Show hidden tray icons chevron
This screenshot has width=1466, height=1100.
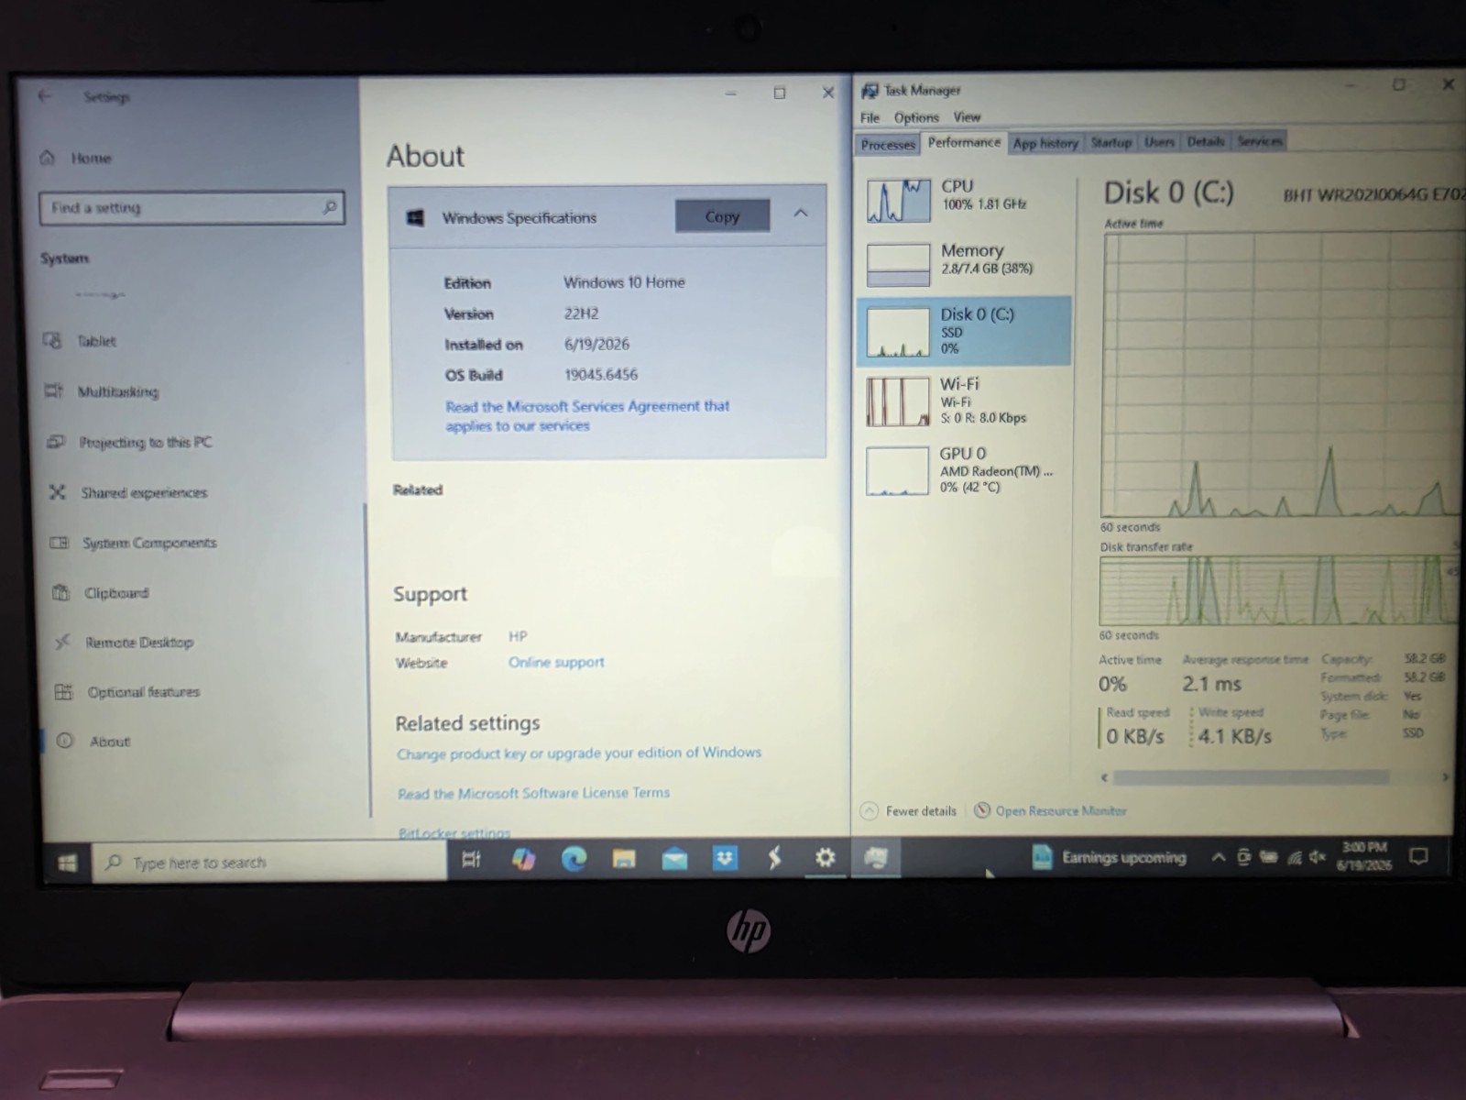[x=1218, y=858]
